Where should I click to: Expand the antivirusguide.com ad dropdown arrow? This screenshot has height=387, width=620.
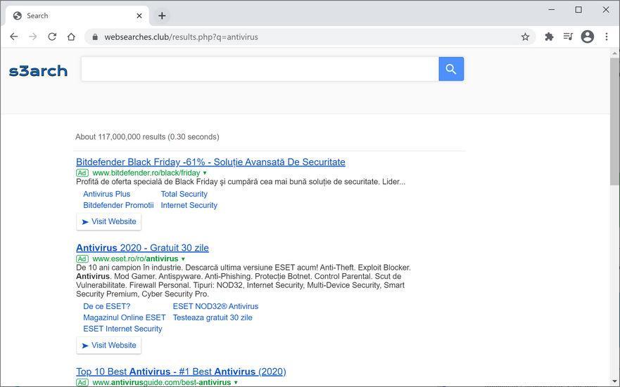click(236, 383)
